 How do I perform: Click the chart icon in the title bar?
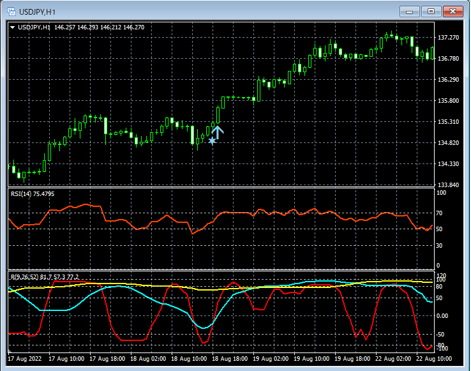pyautogui.click(x=11, y=11)
